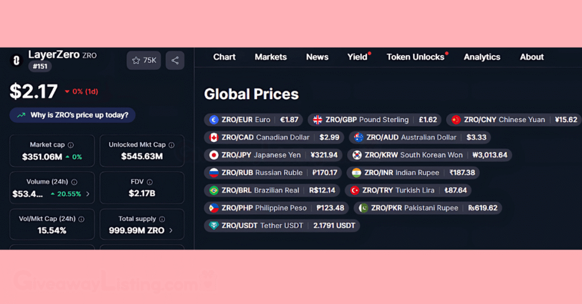This screenshot has height=304, width=582.
Task: Open the Chart tab
Action: (x=224, y=57)
